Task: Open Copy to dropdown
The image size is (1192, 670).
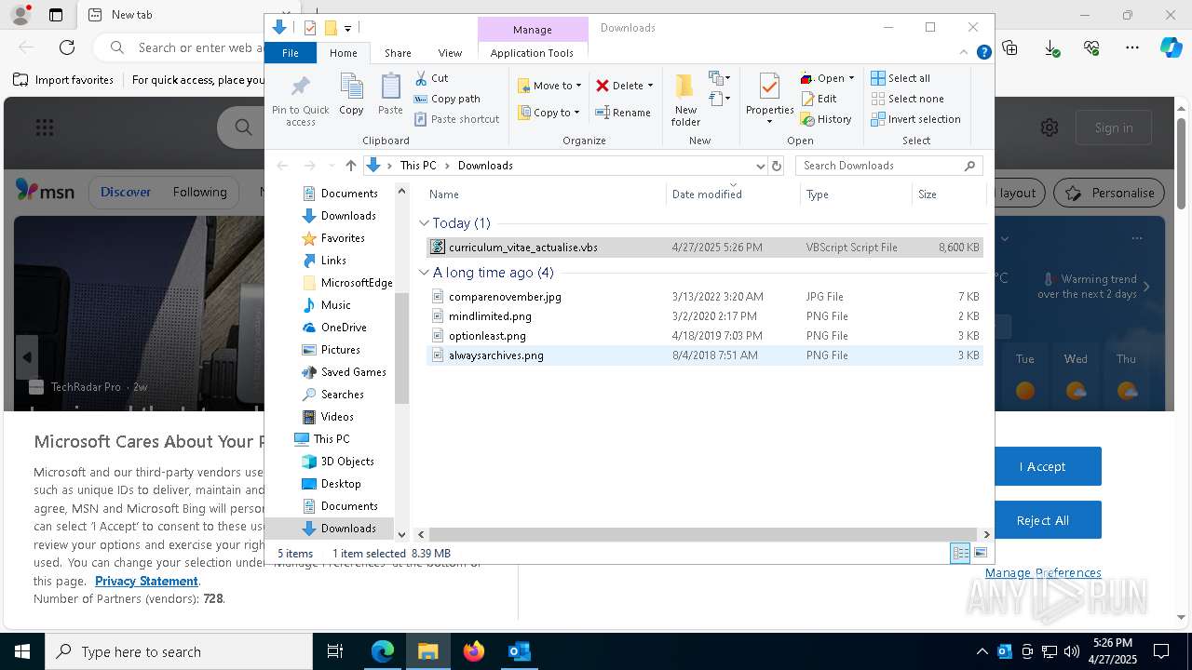Action: [x=549, y=113]
